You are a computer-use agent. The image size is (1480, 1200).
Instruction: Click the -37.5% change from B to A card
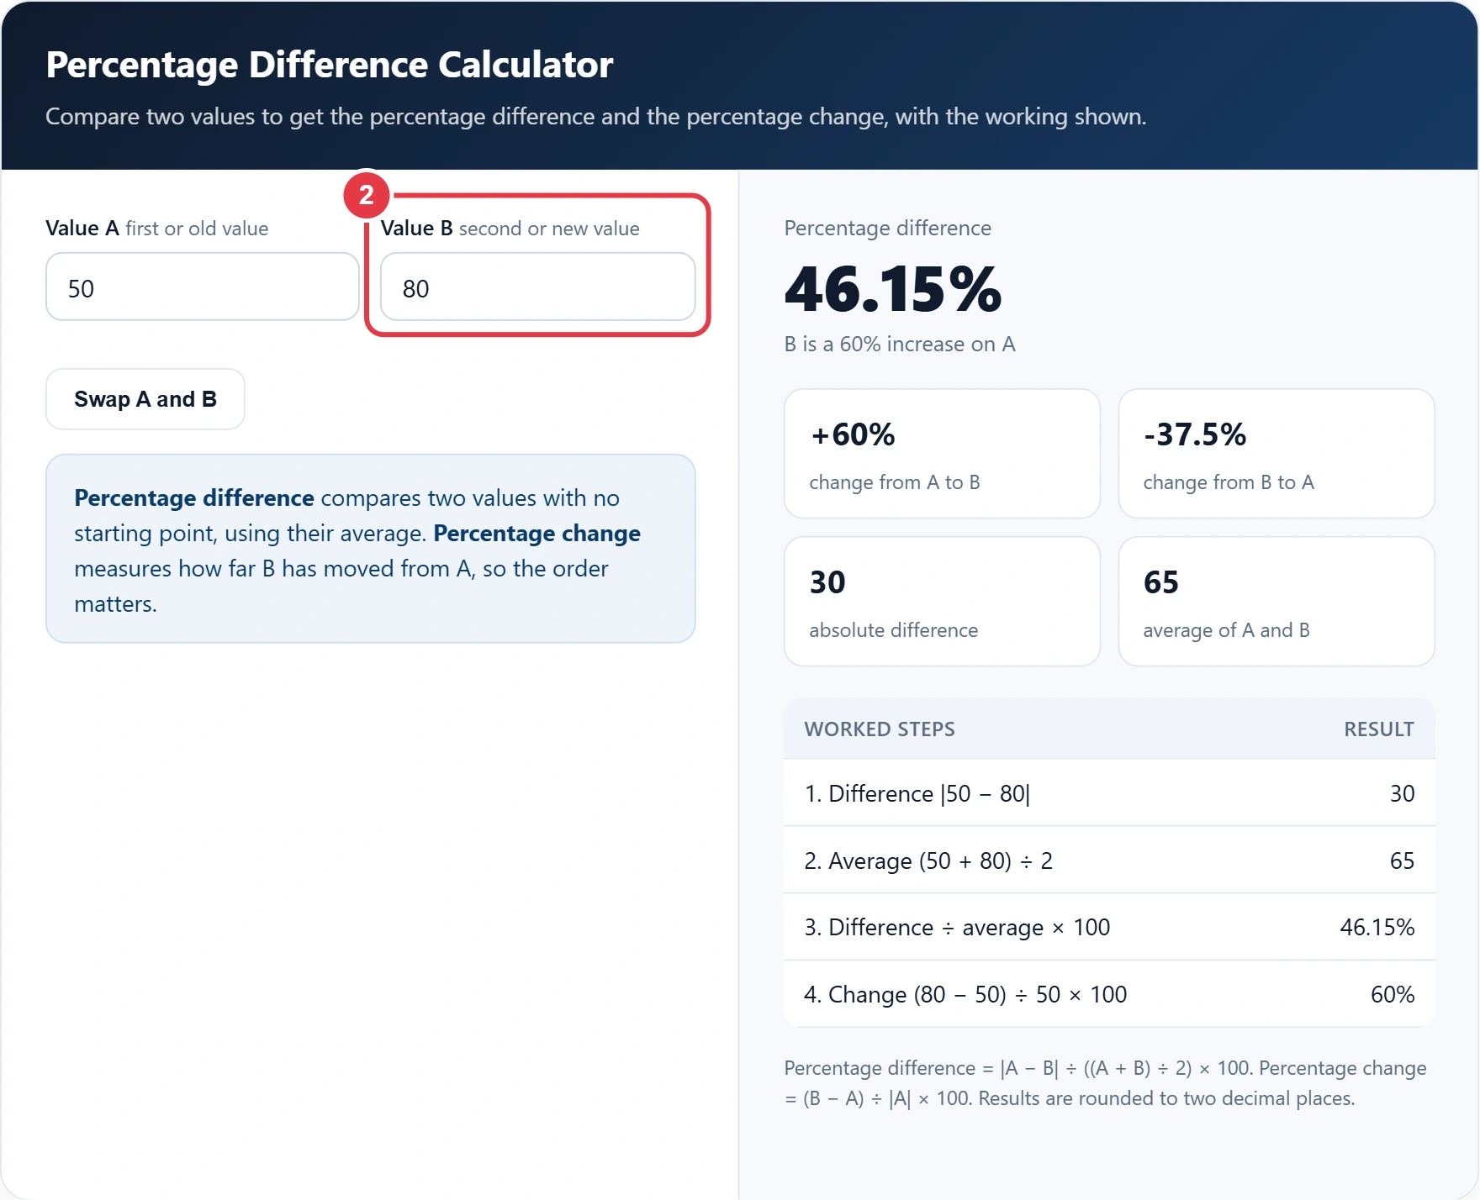click(1276, 454)
